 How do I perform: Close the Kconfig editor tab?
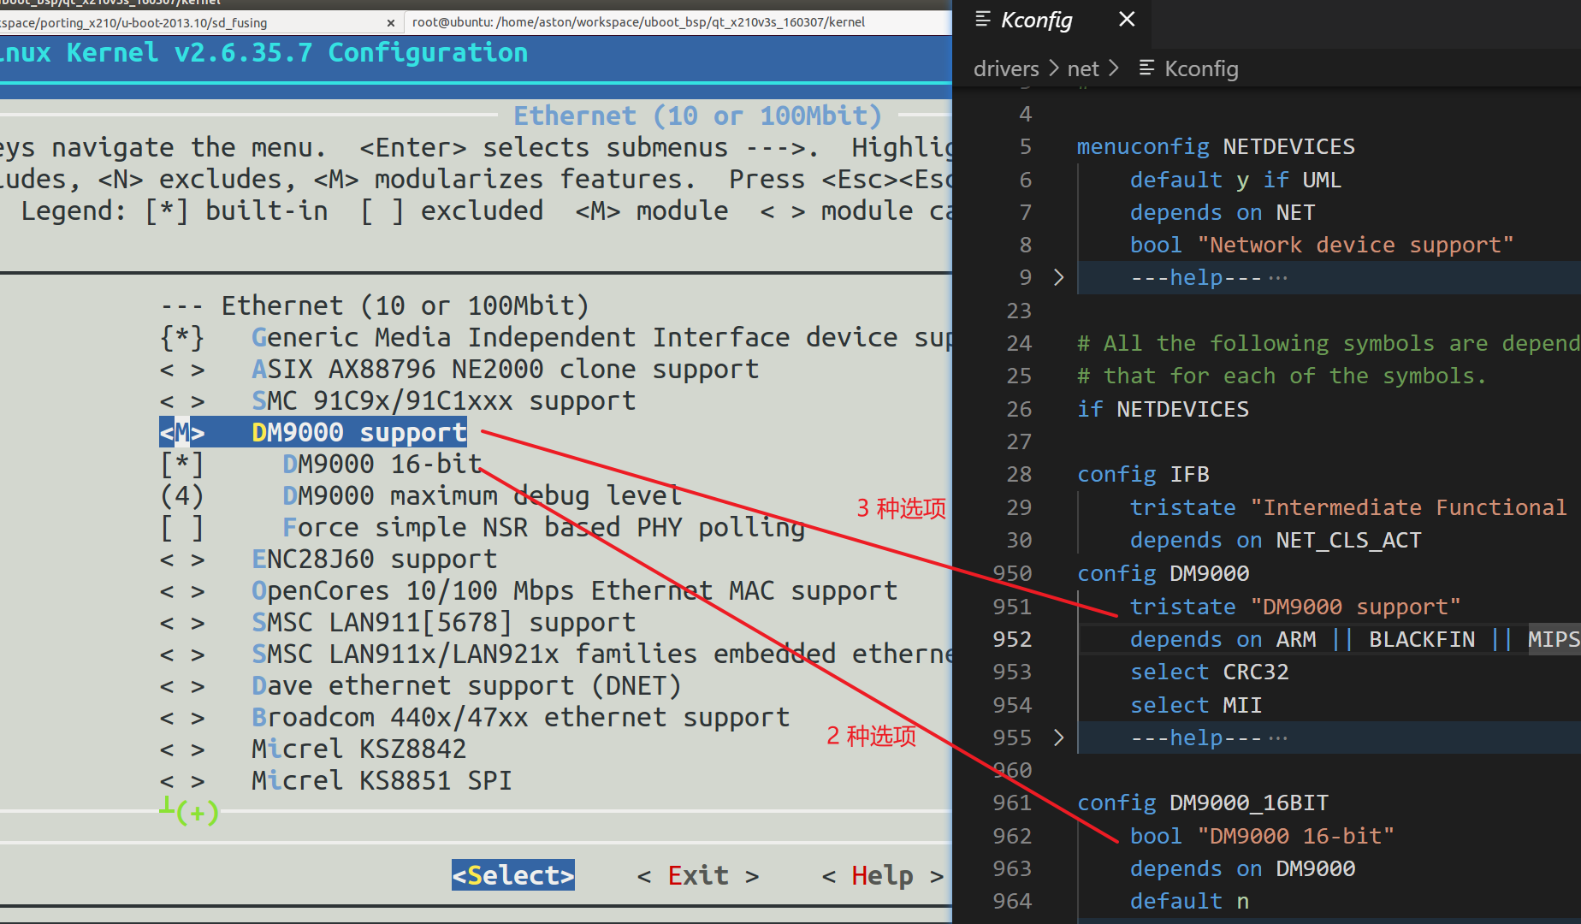[x=1127, y=19]
